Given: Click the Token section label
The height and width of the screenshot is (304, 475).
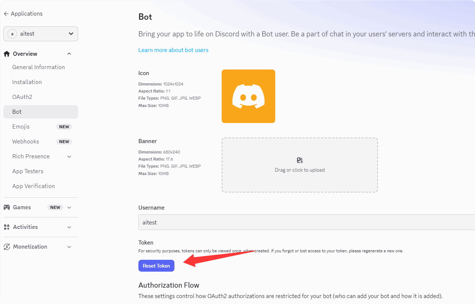Looking at the screenshot, I should point(146,243).
